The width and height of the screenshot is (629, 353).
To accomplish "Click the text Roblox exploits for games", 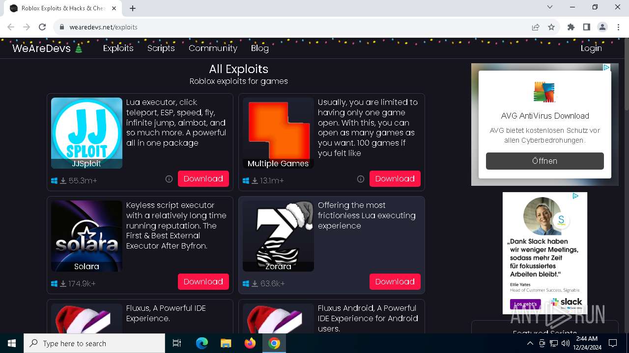I will [239, 81].
